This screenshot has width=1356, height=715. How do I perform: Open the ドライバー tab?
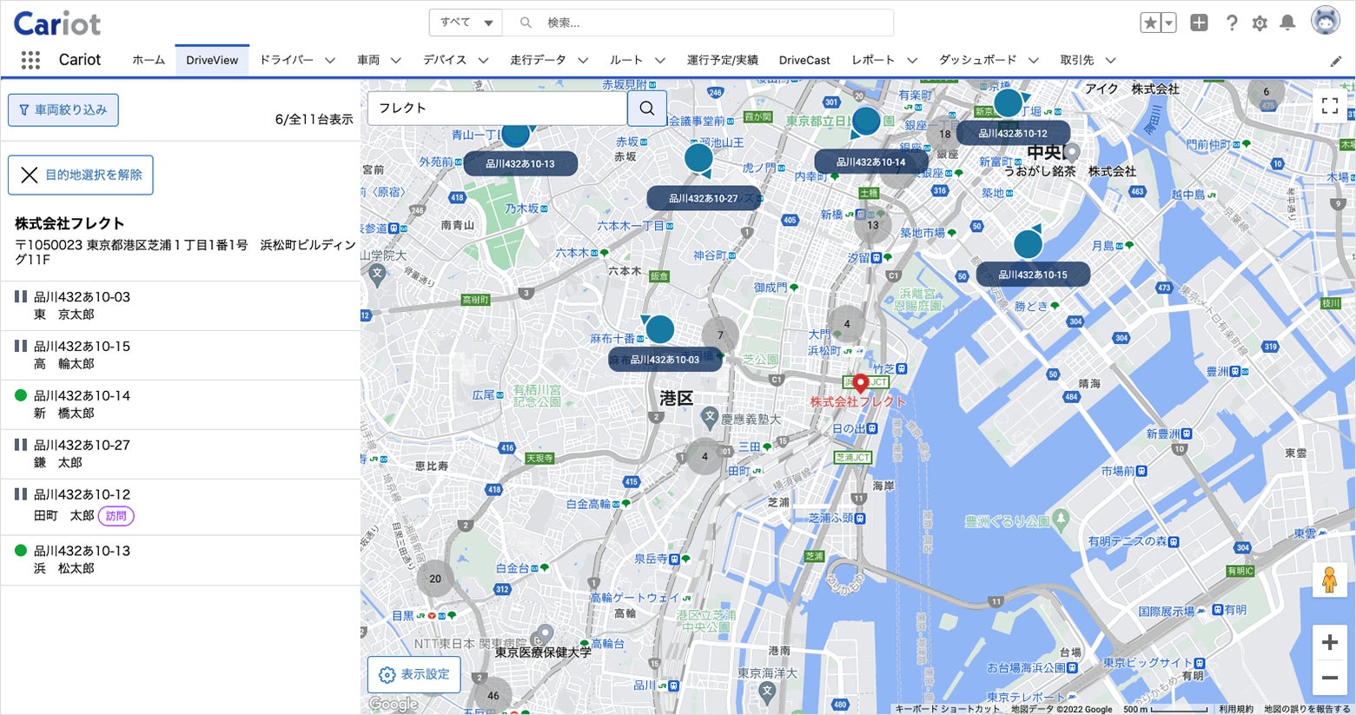tap(287, 60)
